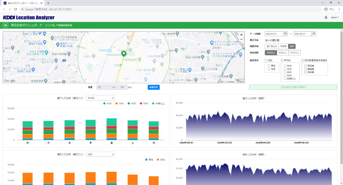The image size is (343, 185).
Task: Check the 性別 attribute checkbox
Action: tap(266, 60)
